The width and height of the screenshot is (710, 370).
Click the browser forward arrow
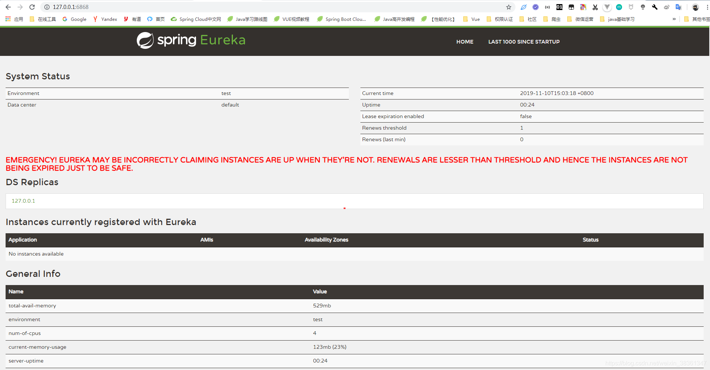[20, 7]
